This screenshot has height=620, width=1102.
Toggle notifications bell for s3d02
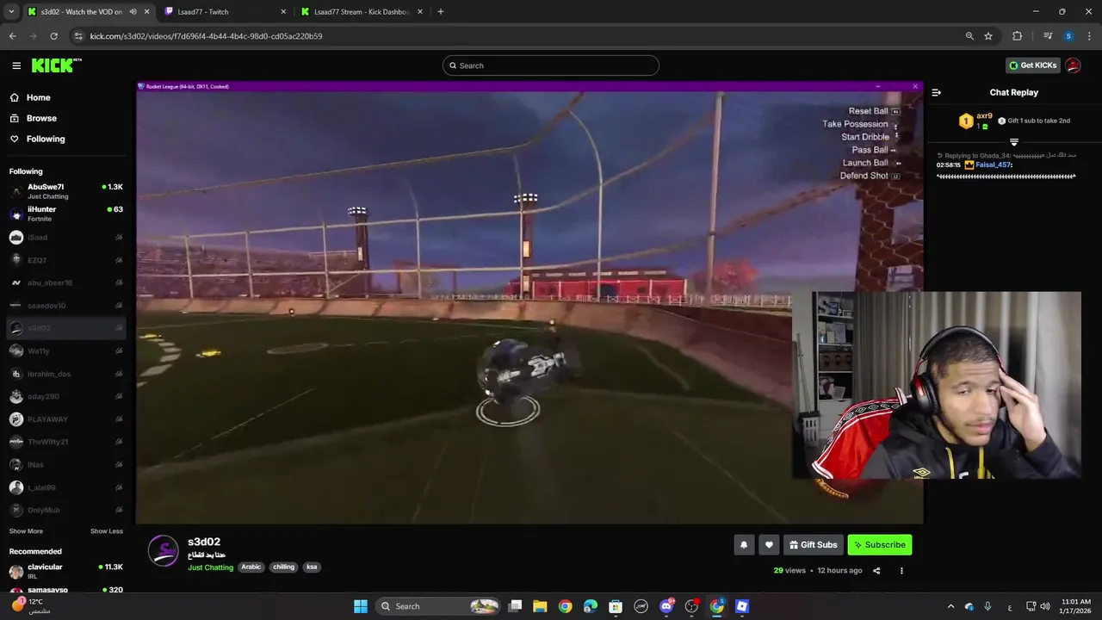click(745, 544)
